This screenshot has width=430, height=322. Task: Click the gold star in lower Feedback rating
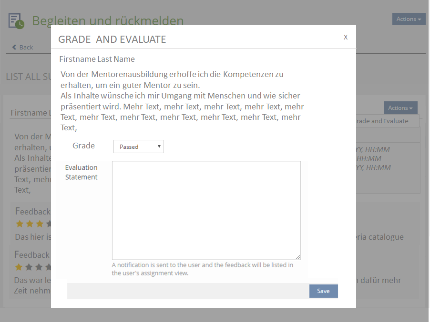click(x=19, y=267)
